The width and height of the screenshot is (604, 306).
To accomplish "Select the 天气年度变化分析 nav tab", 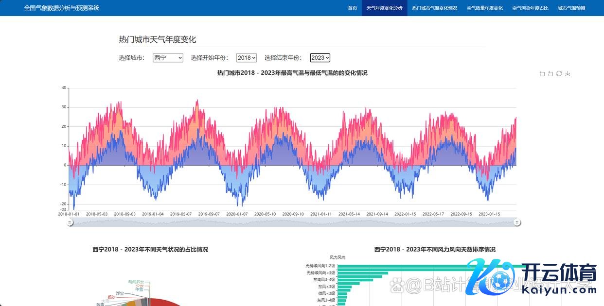I will (384, 8).
